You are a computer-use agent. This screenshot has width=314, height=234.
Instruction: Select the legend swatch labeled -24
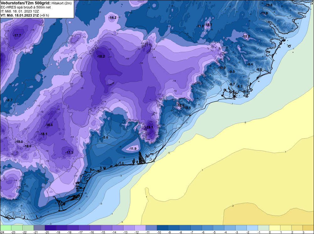point(6,228)
